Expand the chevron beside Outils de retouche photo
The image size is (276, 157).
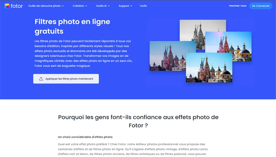point(63,6)
